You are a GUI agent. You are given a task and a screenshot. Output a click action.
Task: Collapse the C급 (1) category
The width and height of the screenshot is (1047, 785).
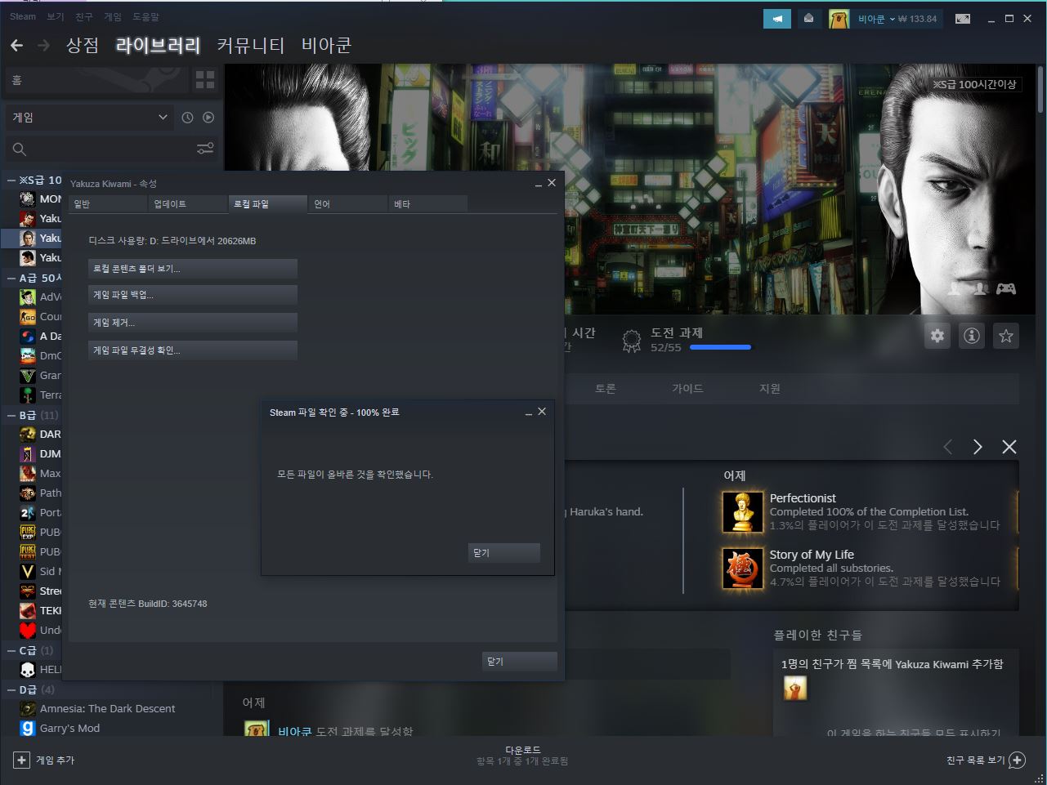click(11, 650)
